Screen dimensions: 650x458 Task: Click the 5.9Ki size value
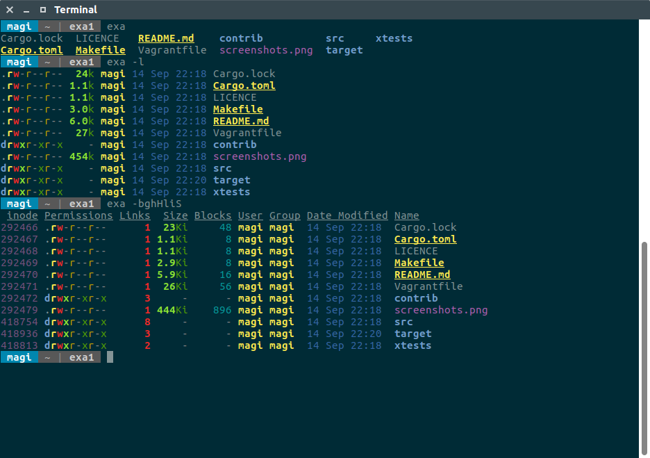point(172,275)
